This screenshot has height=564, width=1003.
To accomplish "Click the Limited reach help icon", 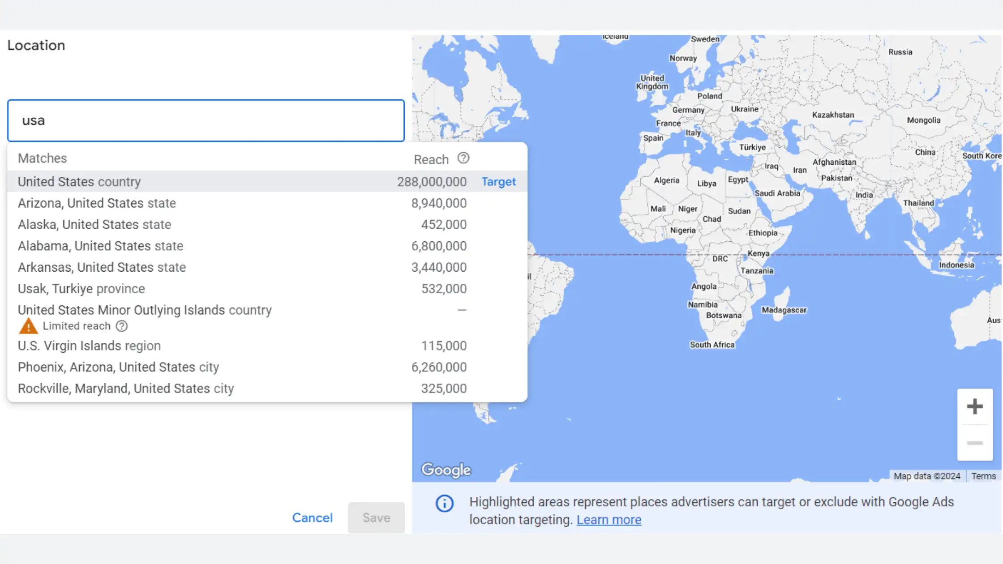I will 122,326.
